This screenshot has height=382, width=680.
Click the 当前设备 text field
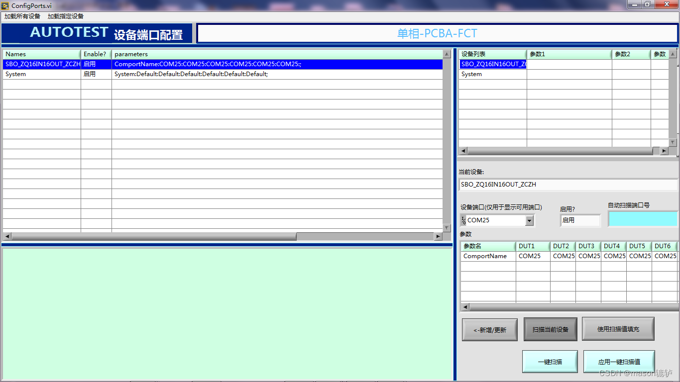(568, 185)
